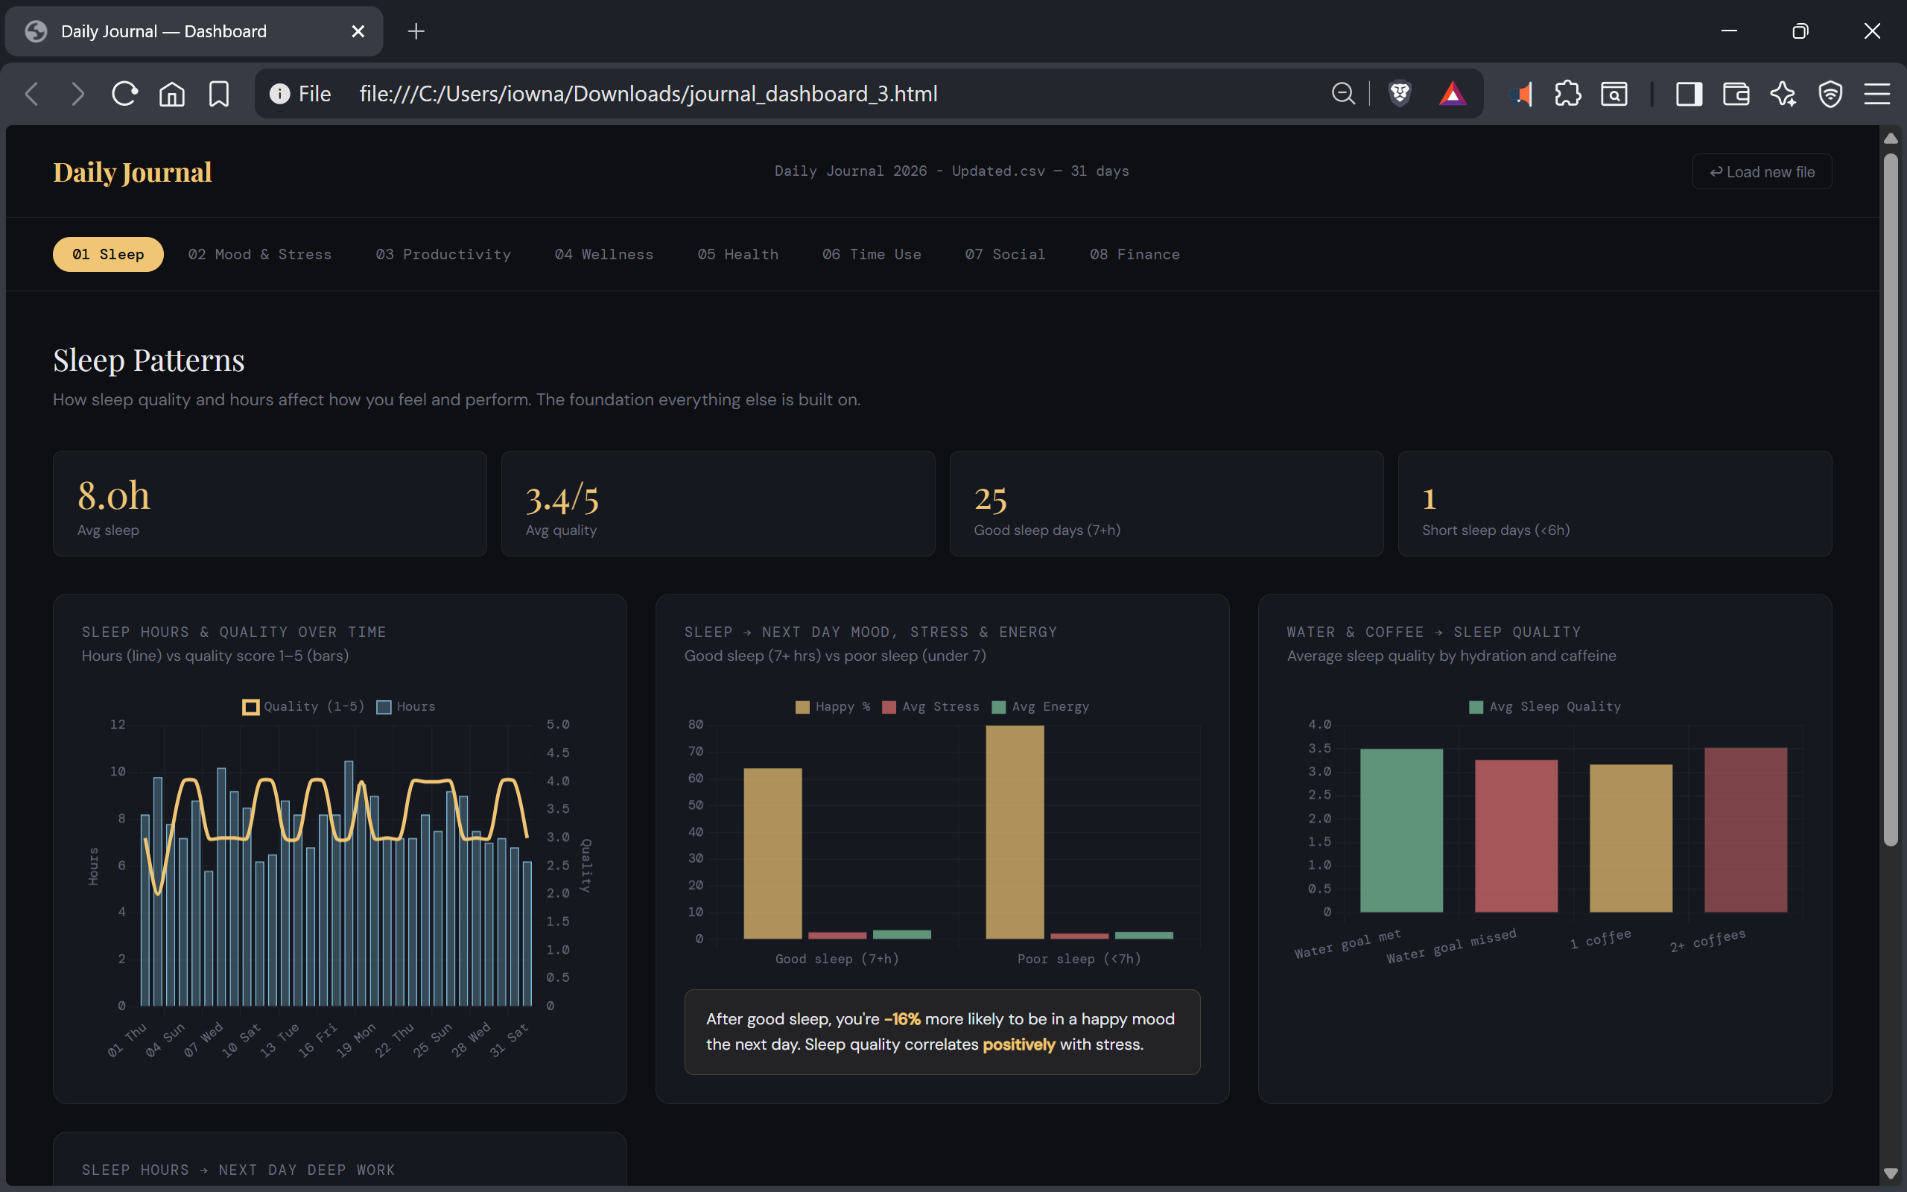
Task: Click 'Daily Journal 2026 - Updated.csv' text
Action: click(x=910, y=171)
